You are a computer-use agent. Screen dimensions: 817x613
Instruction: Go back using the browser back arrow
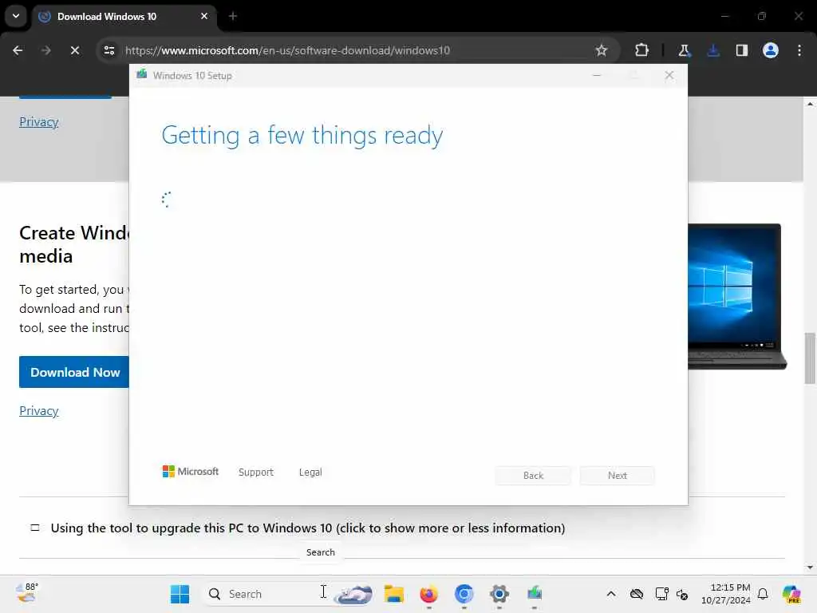pyautogui.click(x=18, y=50)
